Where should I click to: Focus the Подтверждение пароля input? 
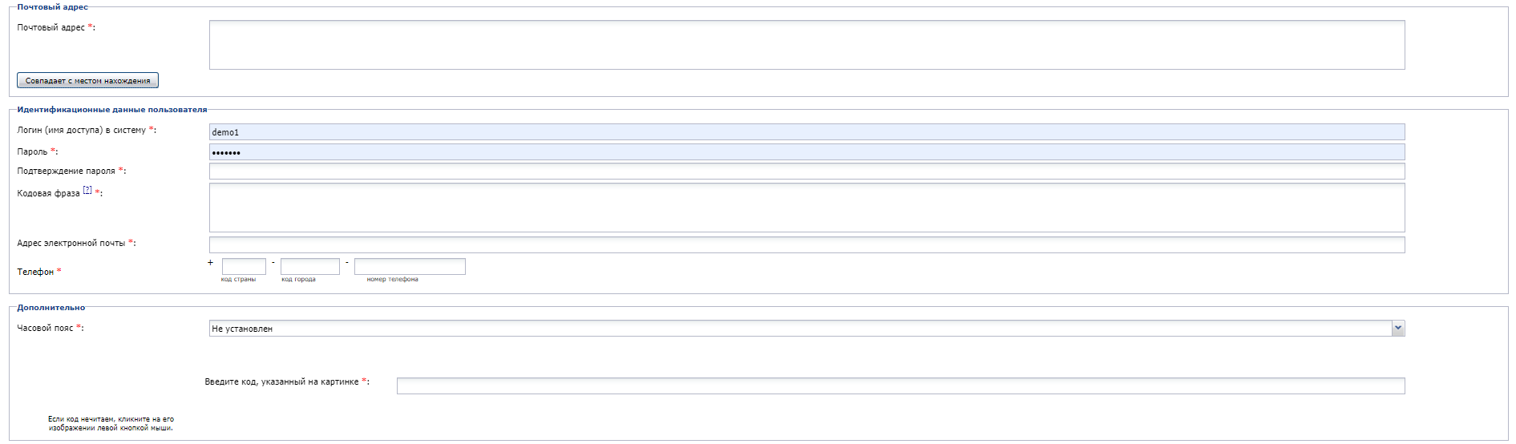coord(807,172)
